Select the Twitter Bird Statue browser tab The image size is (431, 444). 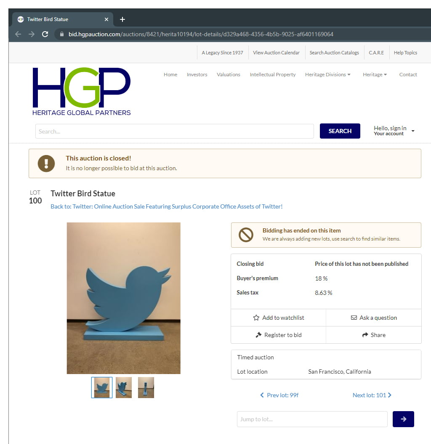(x=63, y=19)
